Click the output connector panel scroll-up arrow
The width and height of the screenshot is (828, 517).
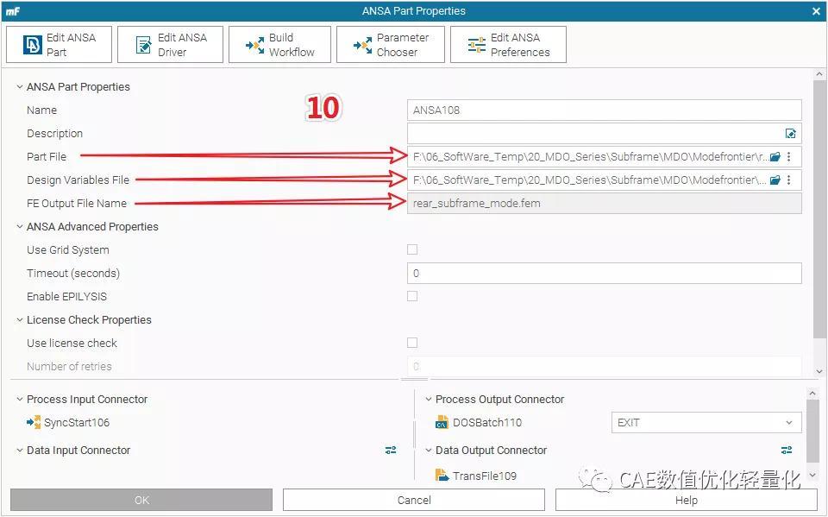812,394
